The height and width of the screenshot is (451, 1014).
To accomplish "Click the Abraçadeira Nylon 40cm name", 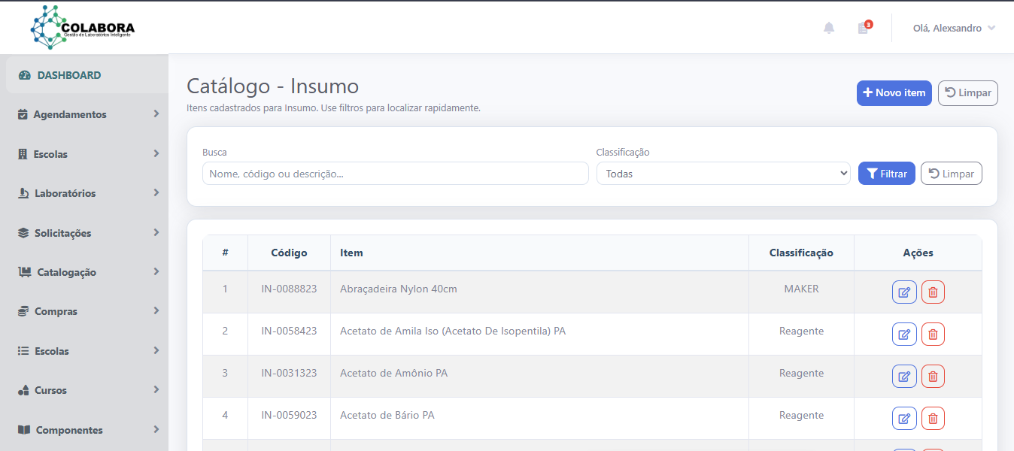I will click(x=399, y=289).
